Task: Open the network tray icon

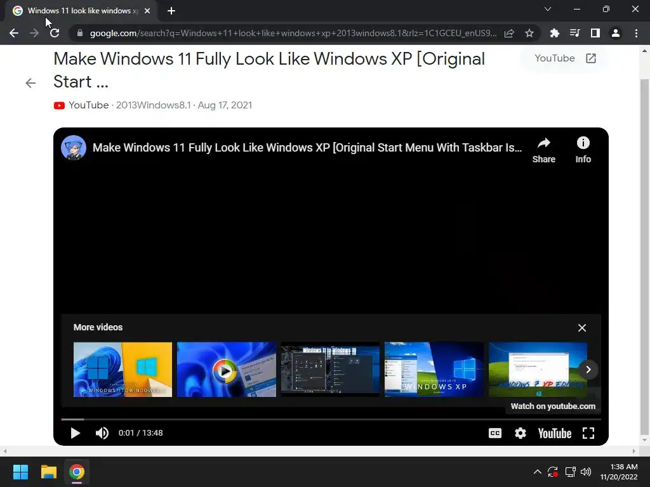Action: tap(571, 472)
